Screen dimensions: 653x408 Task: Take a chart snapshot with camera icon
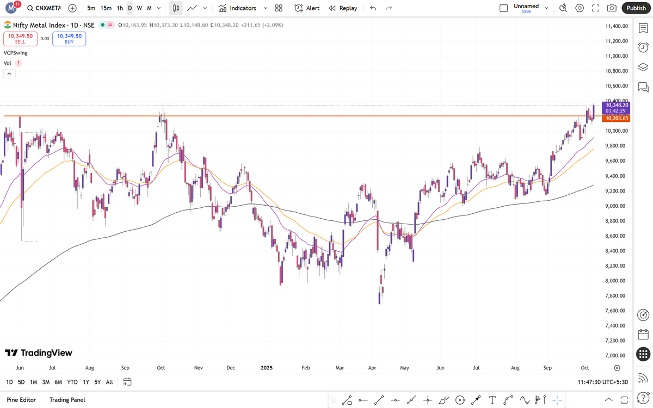pyautogui.click(x=612, y=8)
